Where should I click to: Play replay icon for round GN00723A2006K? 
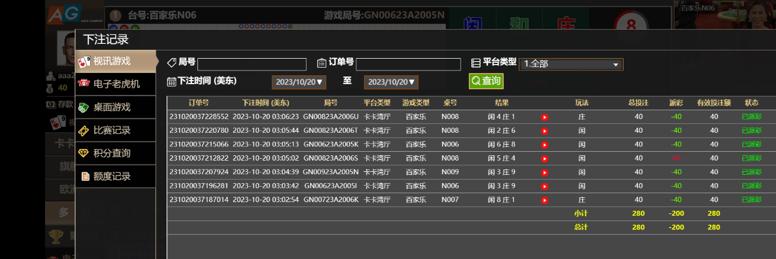point(544,200)
